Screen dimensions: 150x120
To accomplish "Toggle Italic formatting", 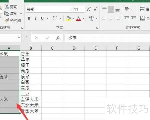I will point(36,18).
